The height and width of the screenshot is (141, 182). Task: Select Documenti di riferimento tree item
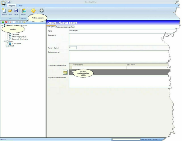tap(20, 39)
